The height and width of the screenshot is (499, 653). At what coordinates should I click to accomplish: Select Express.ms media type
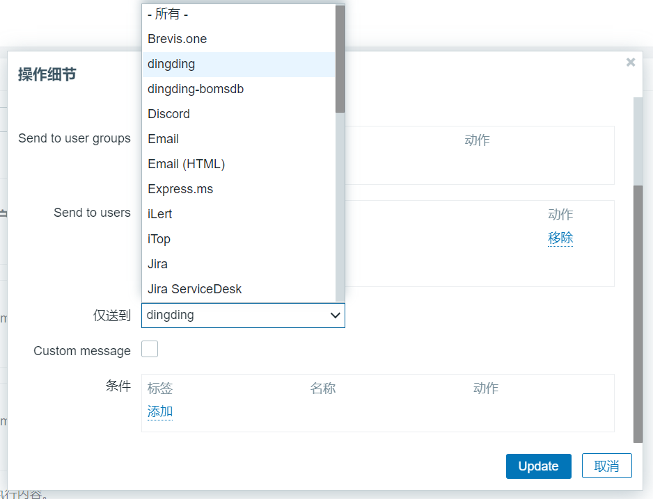[x=239, y=189]
